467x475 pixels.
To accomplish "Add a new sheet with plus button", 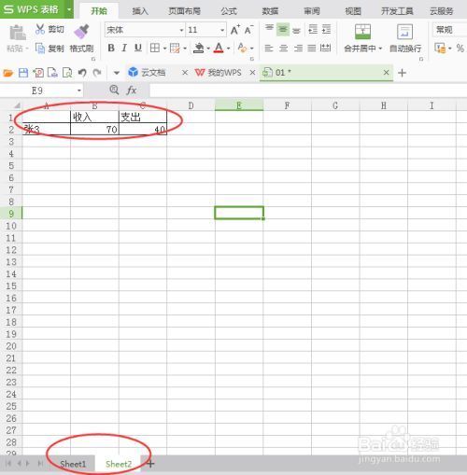I will coord(150,464).
